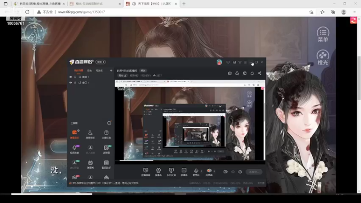Click the red refresh icon below the browser toolbar
Image resolution: width=361 pixels, height=203 pixels.
353,20
